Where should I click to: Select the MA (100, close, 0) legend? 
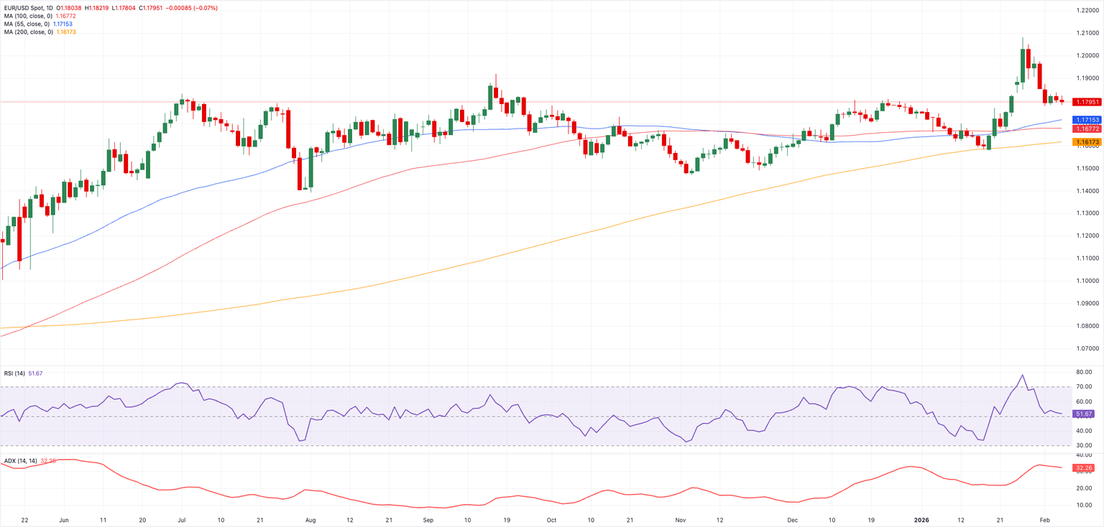point(29,16)
